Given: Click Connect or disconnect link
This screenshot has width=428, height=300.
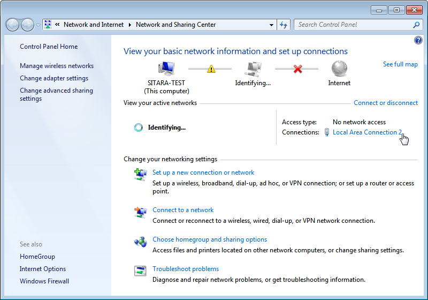Looking at the screenshot, I should pos(386,103).
